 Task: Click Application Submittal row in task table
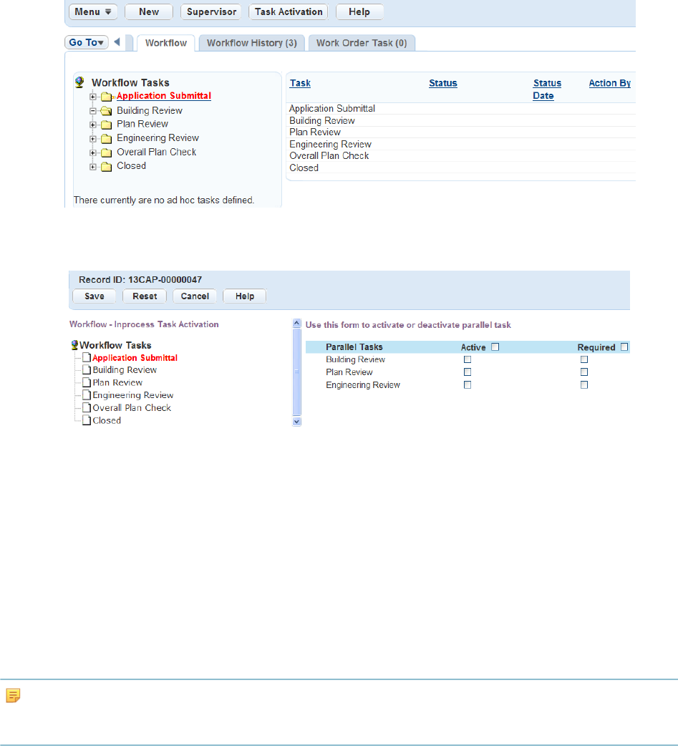[x=460, y=109]
